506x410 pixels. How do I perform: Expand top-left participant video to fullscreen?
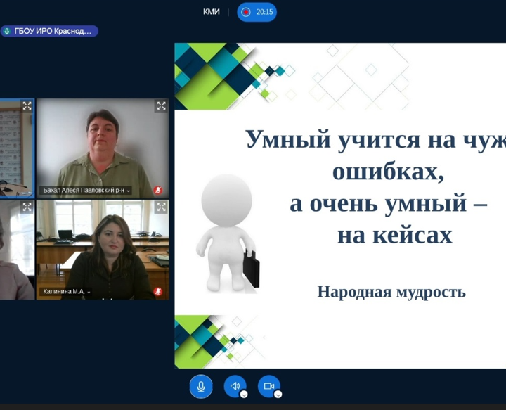pos(27,106)
